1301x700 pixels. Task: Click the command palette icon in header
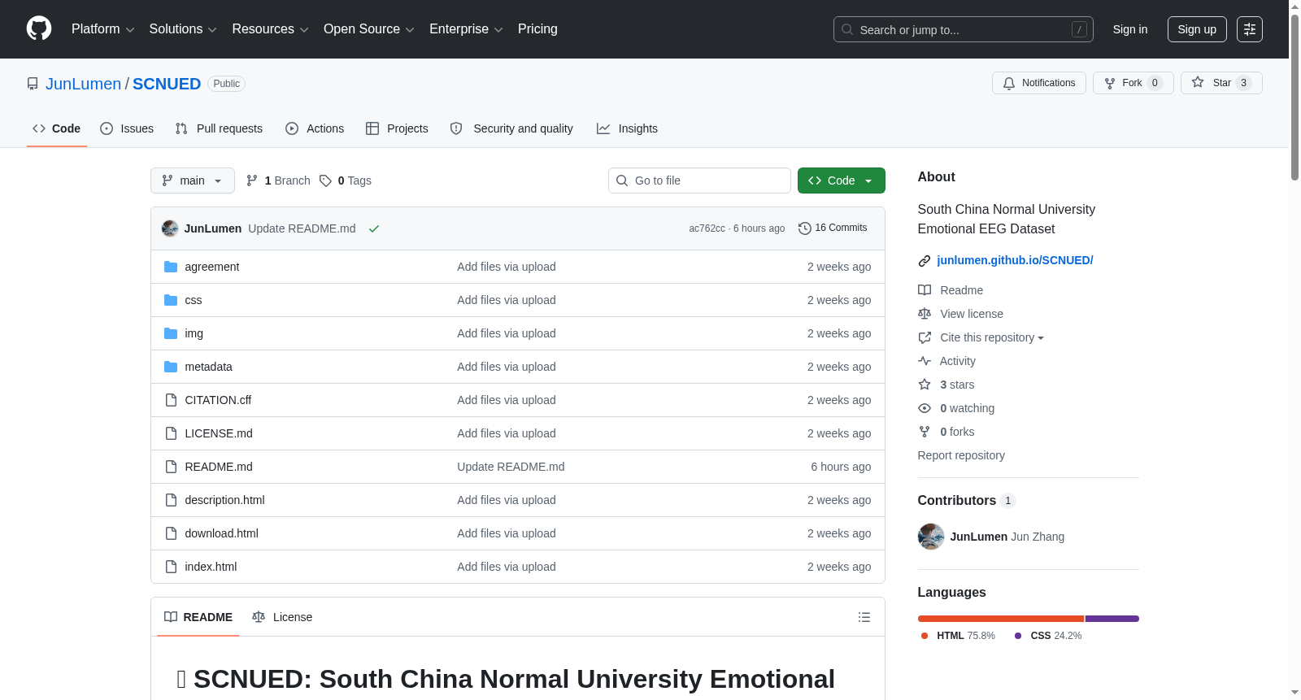click(1249, 29)
